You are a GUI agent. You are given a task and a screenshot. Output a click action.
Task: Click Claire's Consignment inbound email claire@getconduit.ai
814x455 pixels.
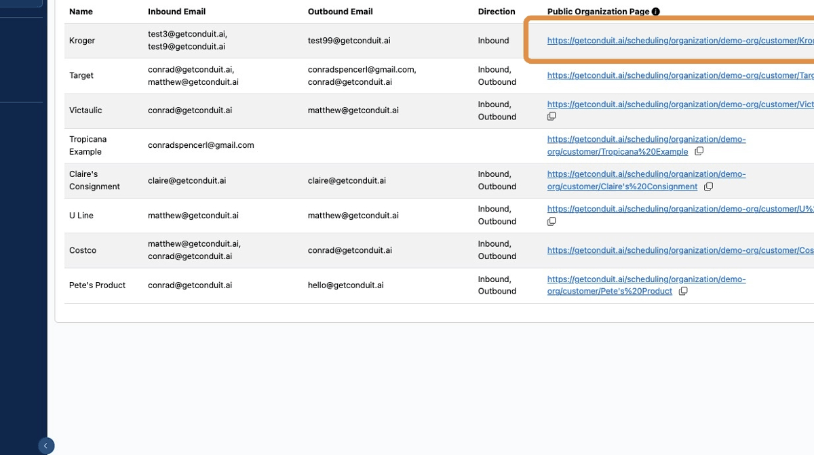(187, 180)
